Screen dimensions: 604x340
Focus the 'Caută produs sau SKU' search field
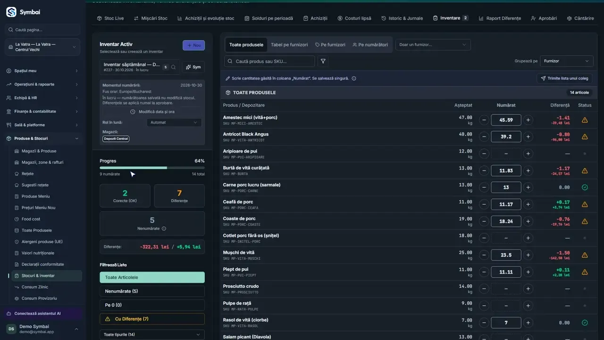tap(269, 61)
